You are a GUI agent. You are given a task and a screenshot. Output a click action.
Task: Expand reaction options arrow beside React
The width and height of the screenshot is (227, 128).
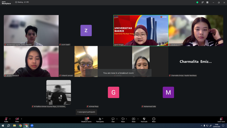126,119
